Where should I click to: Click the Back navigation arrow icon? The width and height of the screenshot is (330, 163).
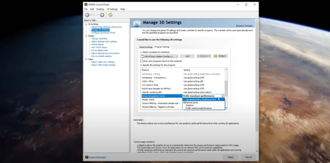point(87,15)
